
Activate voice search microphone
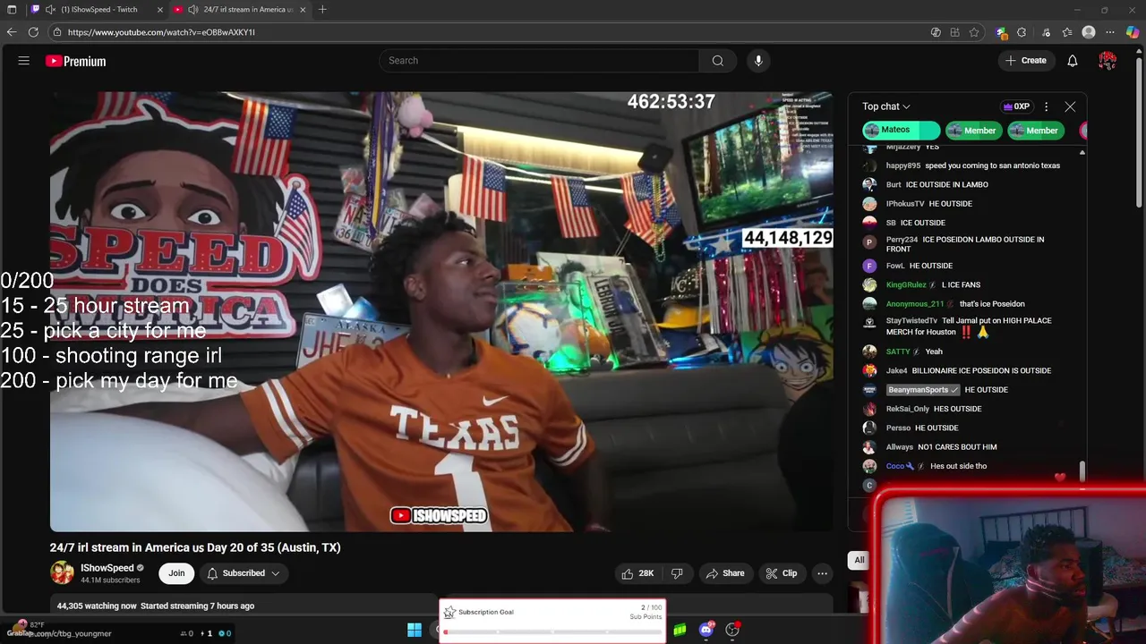pyautogui.click(x=758, y=61)
